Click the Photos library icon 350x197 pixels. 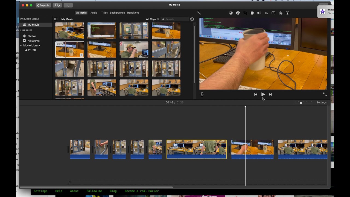tap(24, 36)
